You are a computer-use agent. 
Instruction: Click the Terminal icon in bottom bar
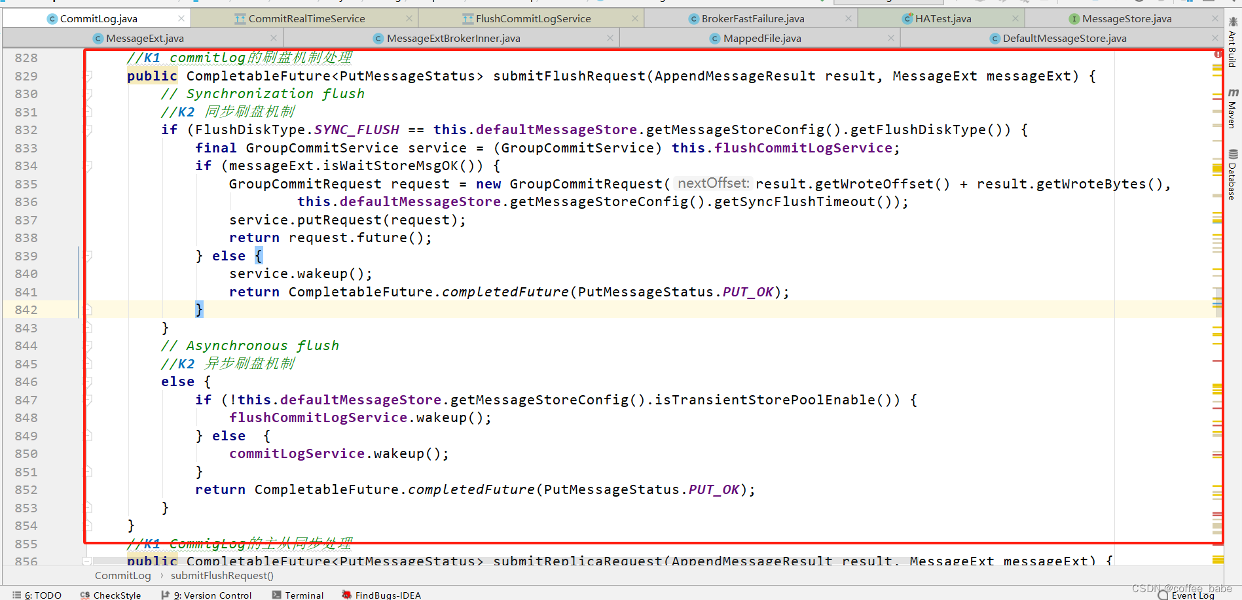tap(277, 595)
